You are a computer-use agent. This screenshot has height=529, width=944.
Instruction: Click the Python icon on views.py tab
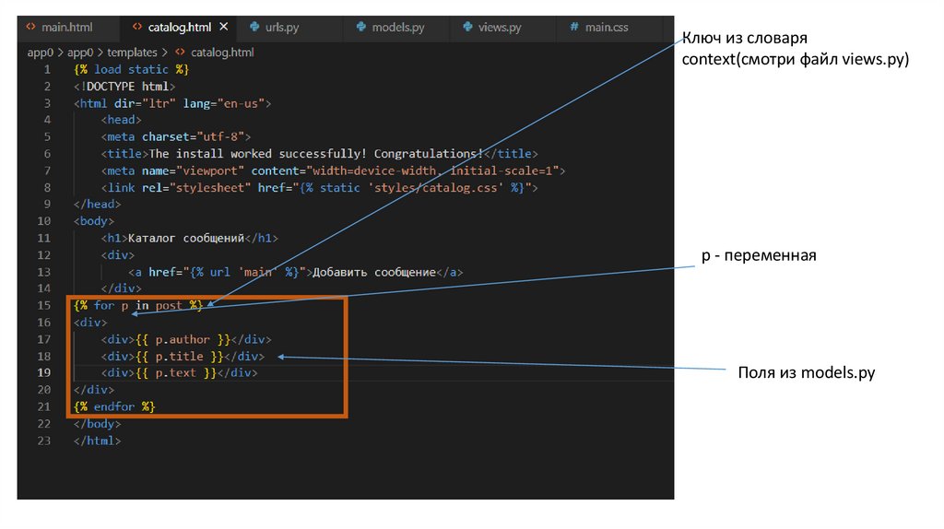point(467,27)
